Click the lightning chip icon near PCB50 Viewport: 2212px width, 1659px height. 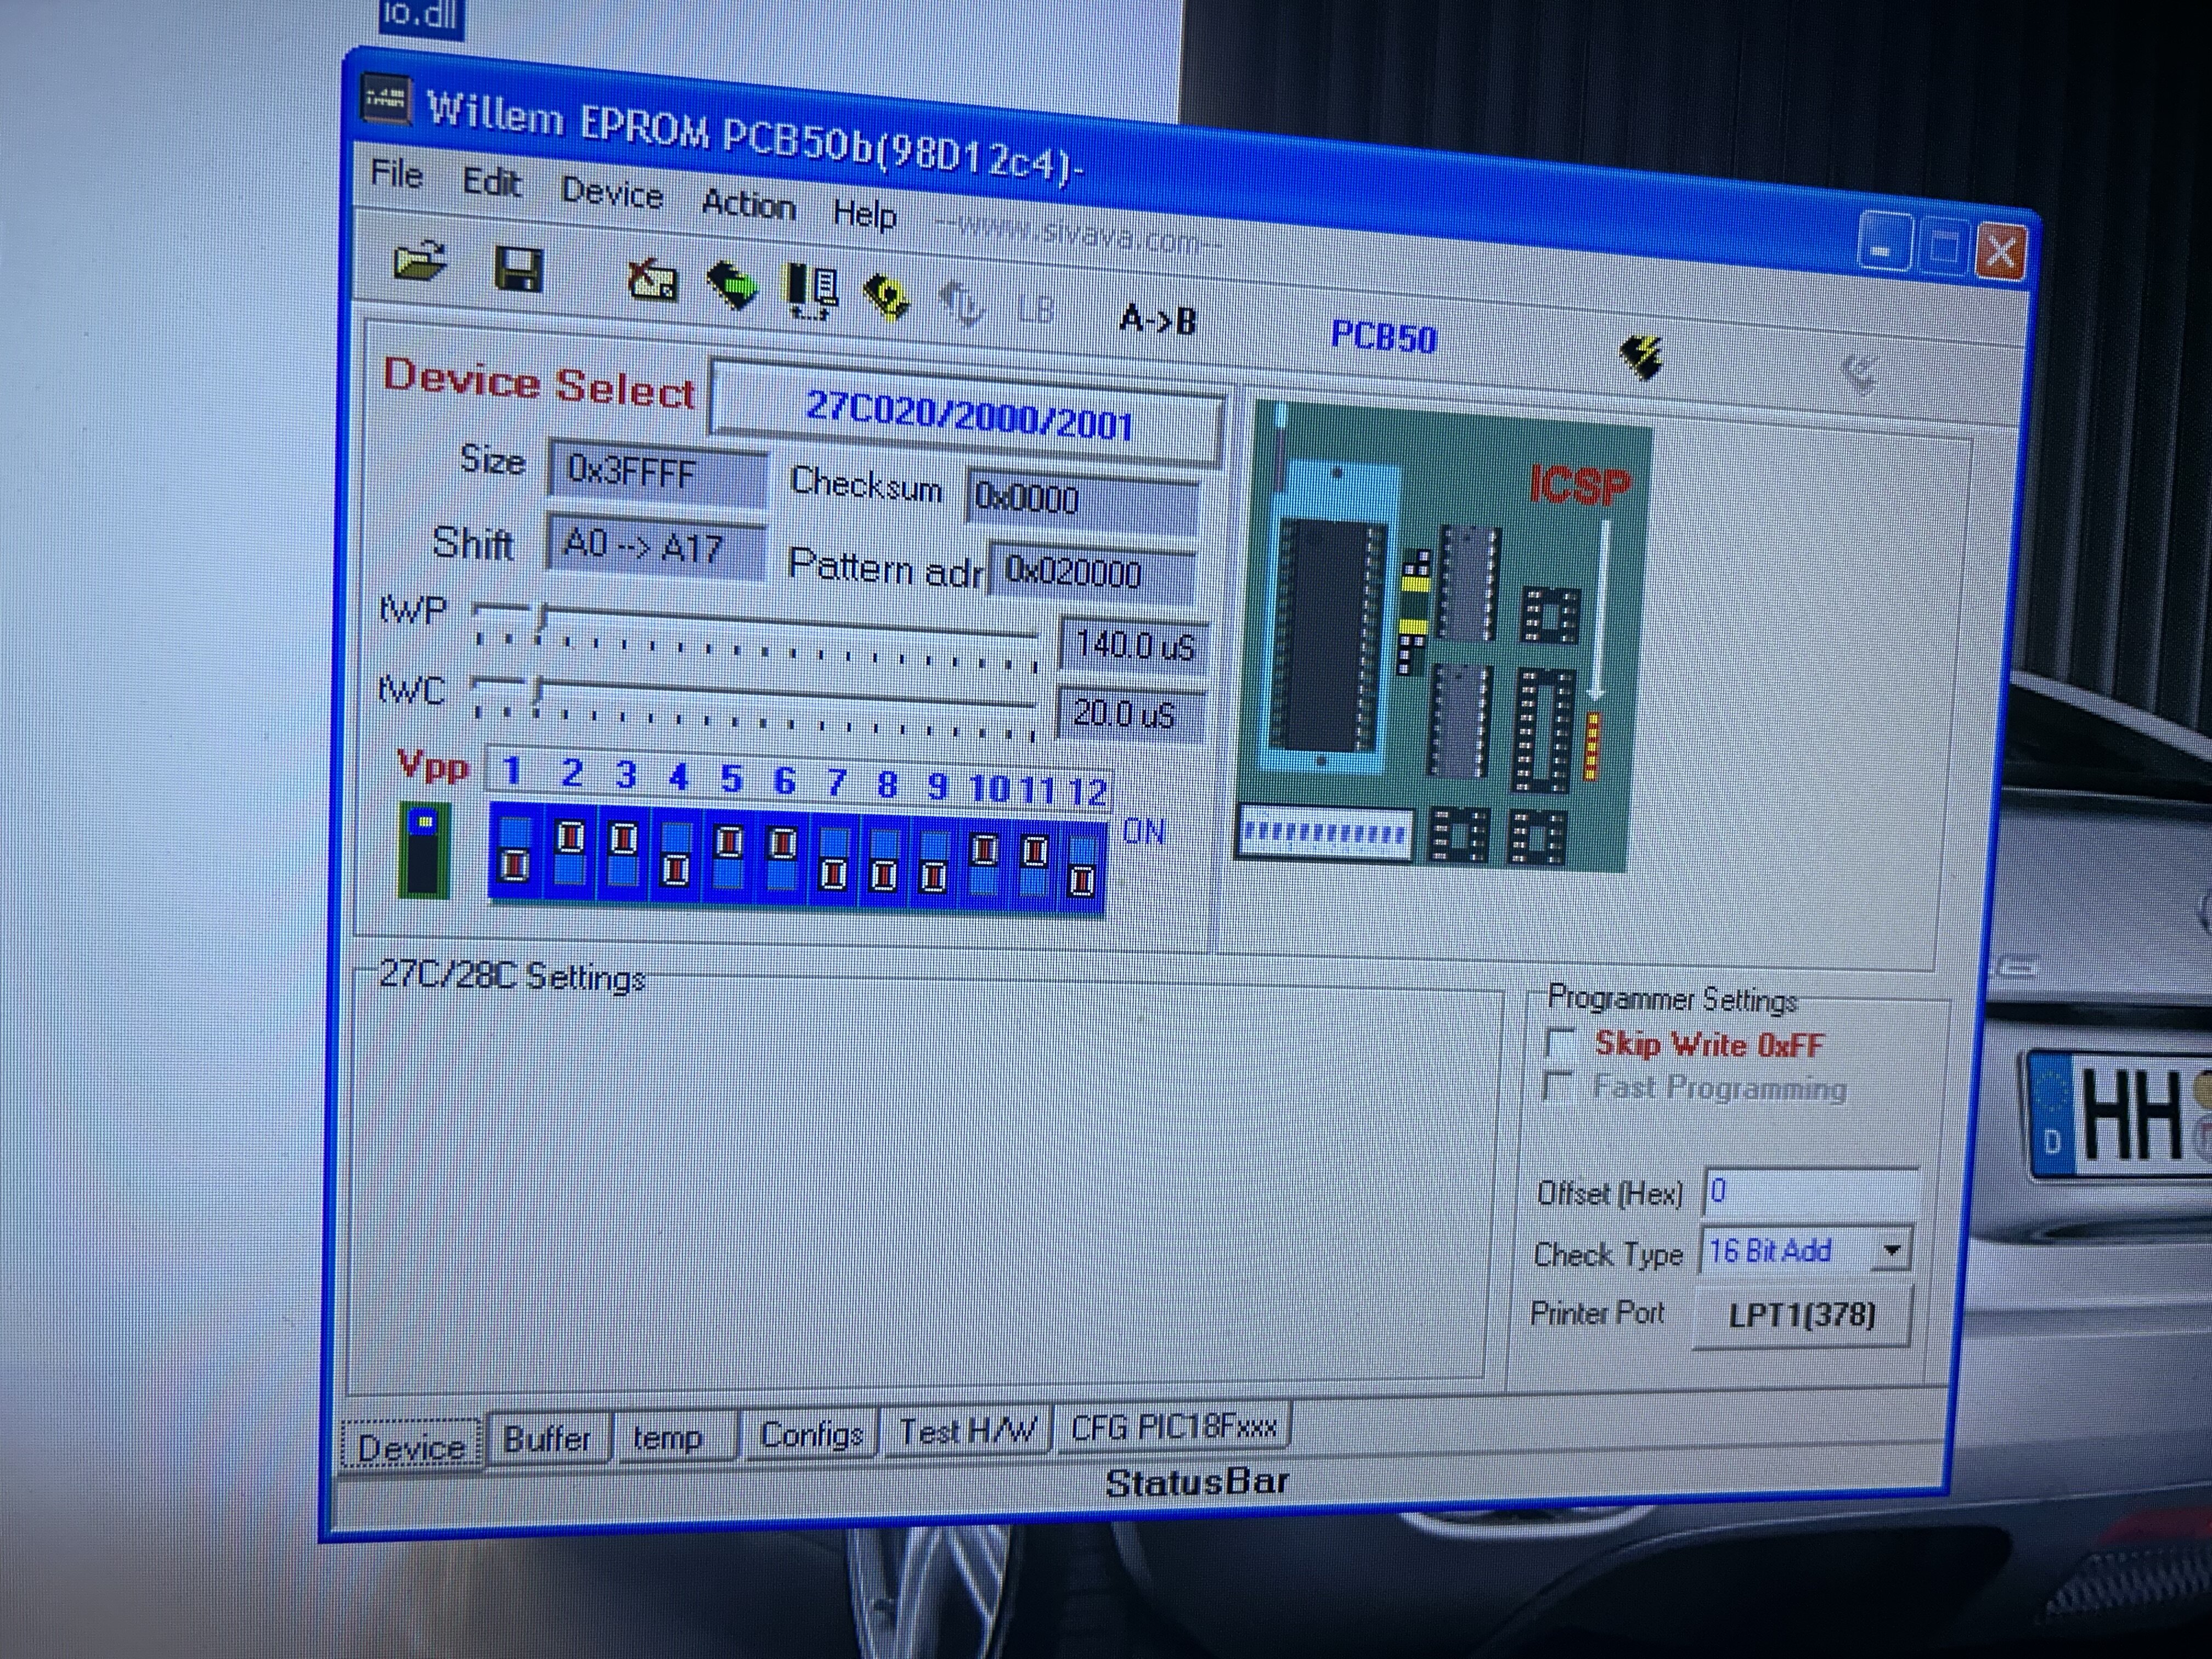1641,356
